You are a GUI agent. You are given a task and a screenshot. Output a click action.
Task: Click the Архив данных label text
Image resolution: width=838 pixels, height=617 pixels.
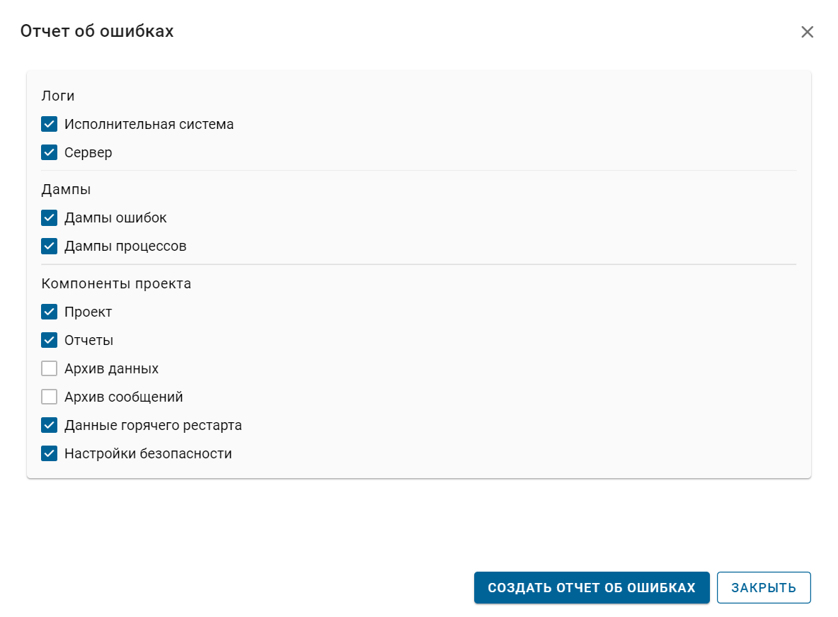click(111, 369)
